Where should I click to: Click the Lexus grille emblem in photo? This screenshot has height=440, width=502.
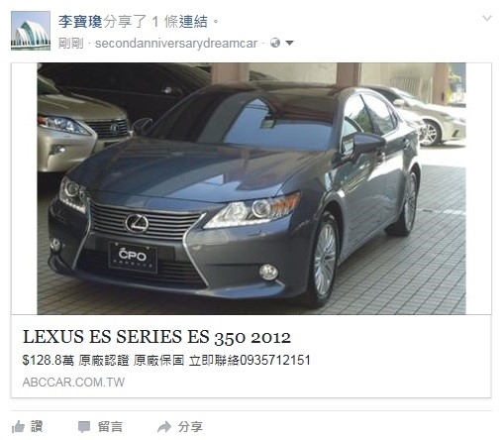[x=137, y=224]
